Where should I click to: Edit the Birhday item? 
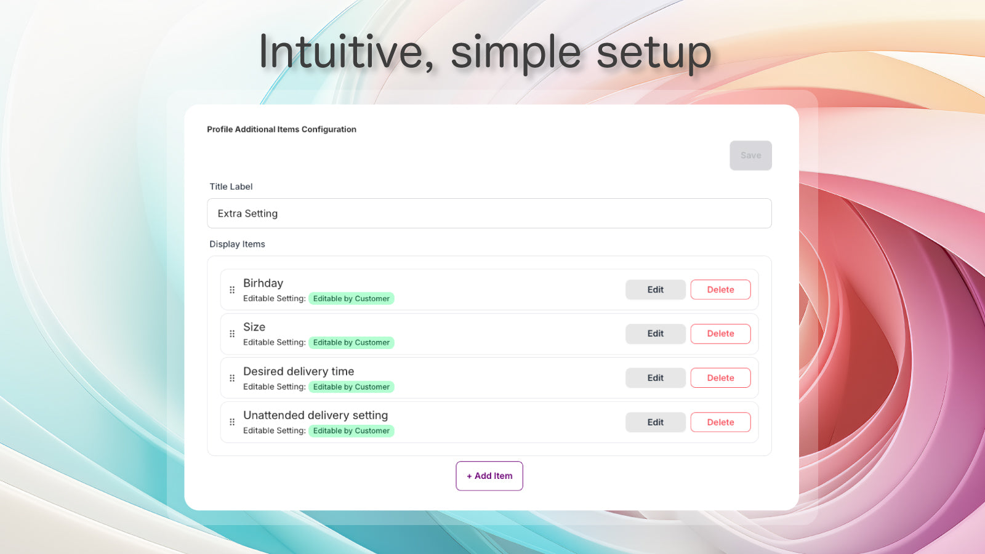coord(655,289)
